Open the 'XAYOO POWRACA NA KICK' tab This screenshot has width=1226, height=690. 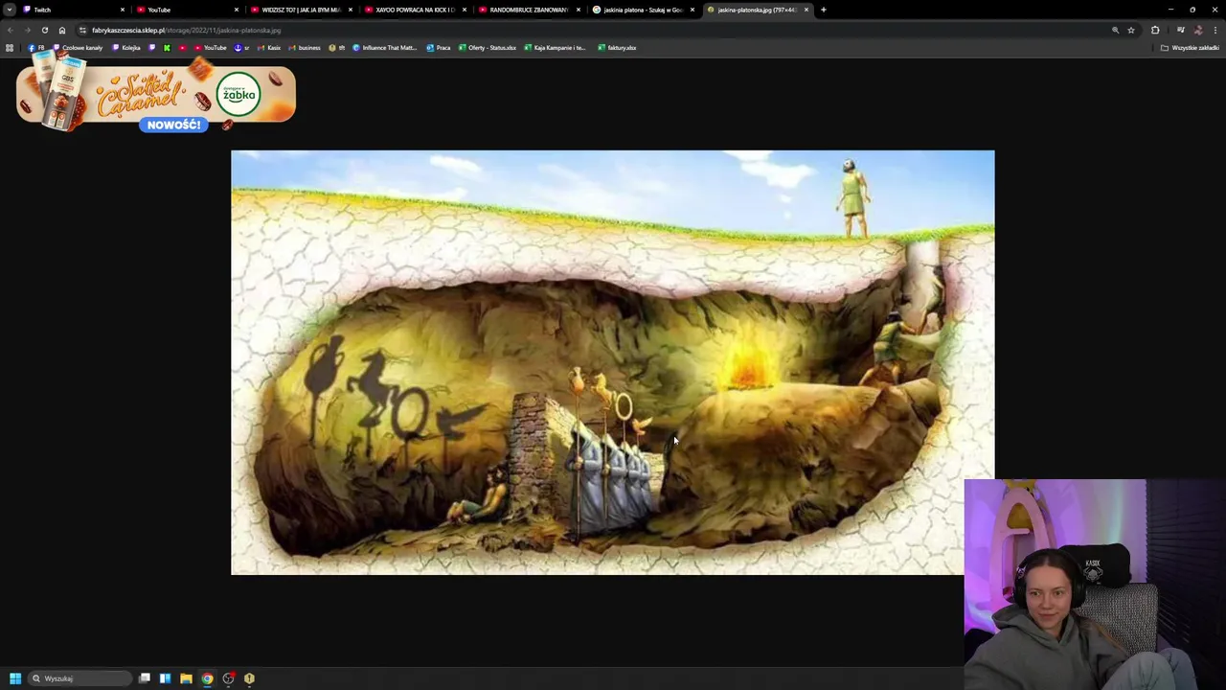[x=415, y=10]
